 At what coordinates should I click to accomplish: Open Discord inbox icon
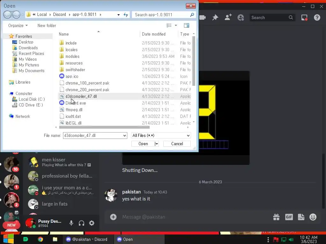coord(304,18)
